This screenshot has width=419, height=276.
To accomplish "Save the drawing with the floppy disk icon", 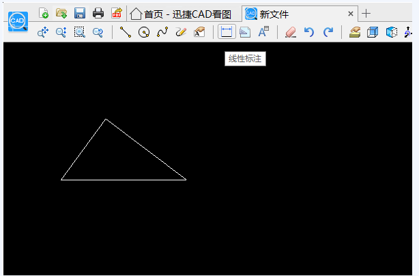I will 80,13.
